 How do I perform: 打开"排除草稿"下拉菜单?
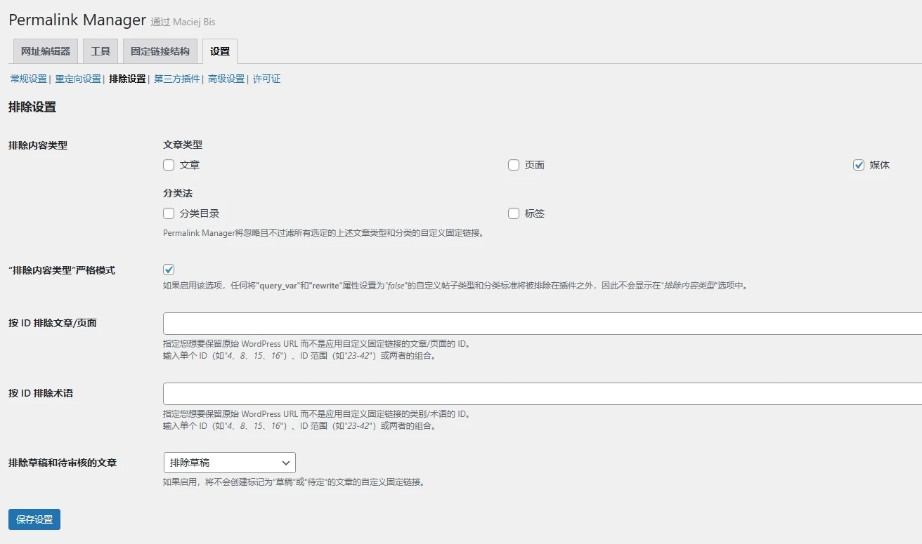click(229, 463)
